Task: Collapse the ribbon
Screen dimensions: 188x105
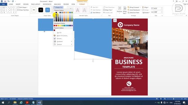Action: click(186, 15)
